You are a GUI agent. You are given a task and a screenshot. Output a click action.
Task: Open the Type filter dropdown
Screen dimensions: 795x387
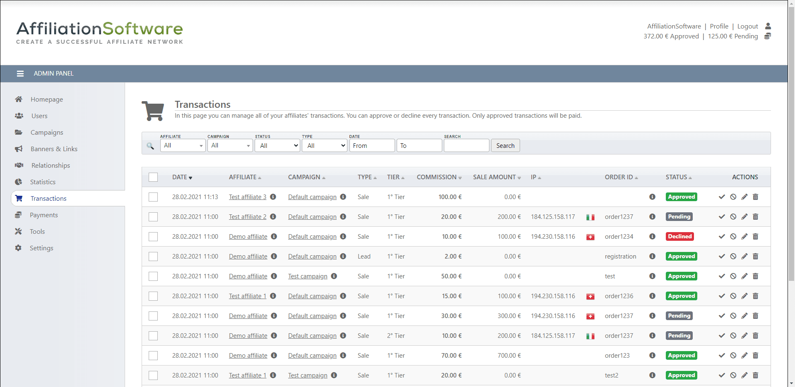(x=324, y=145)
